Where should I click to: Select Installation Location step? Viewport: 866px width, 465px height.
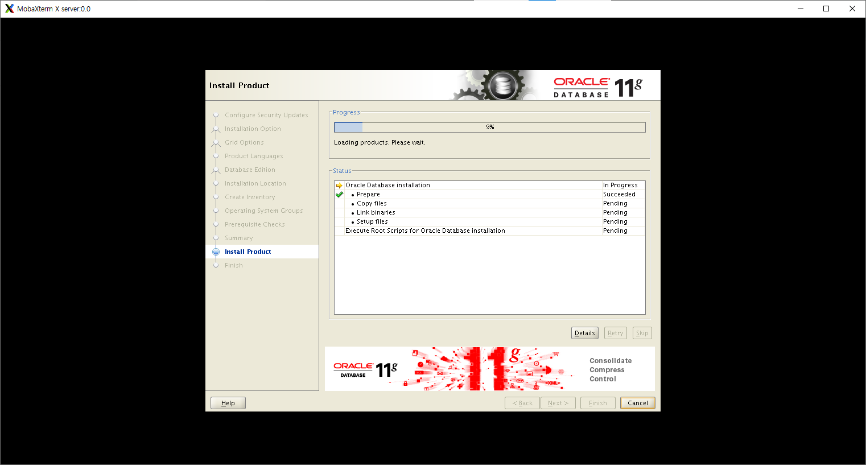click(x=255, y=183)
